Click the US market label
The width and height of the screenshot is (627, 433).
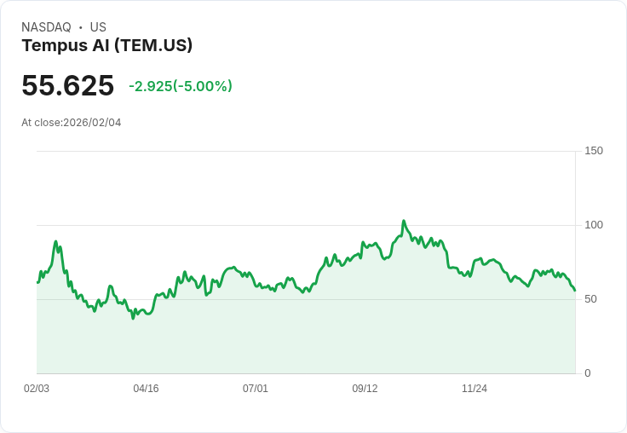point(98,27)
